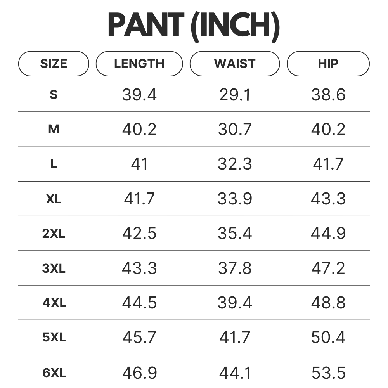Select the M size row label

point(54,129)
